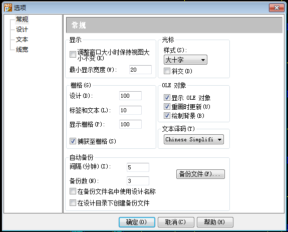Click the 备份文件 button
Viewport: 288px width, 232px height.
coord(200,174)
